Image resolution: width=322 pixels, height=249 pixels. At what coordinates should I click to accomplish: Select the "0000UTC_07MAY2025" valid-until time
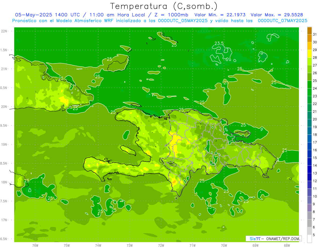coord(283,20)
